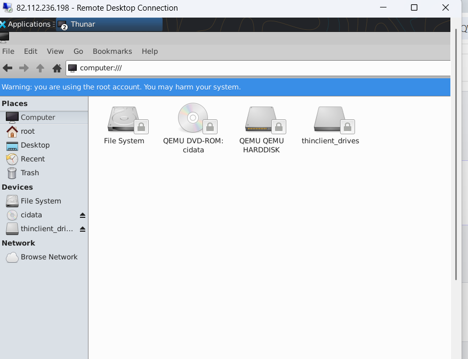Click the Remote Desktop Connection title icon
The image size is (468, 359).
point(7,8)
